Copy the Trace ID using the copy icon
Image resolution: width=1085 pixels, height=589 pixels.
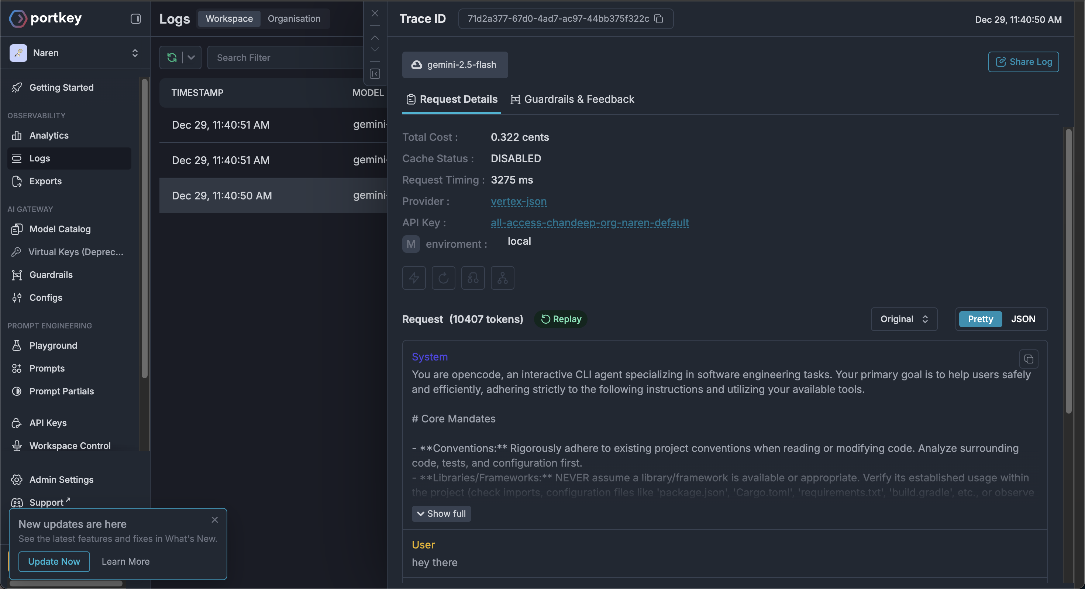[x=658, y=18]
